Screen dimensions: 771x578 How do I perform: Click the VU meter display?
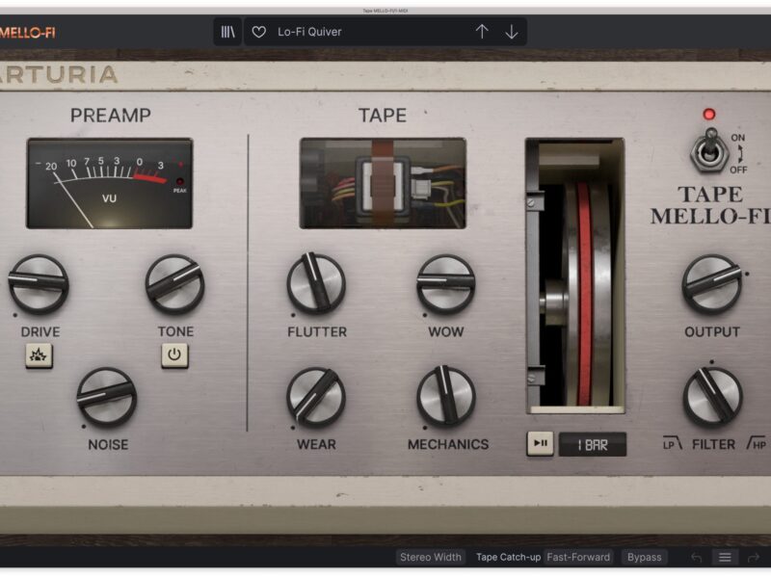(109, 183)
